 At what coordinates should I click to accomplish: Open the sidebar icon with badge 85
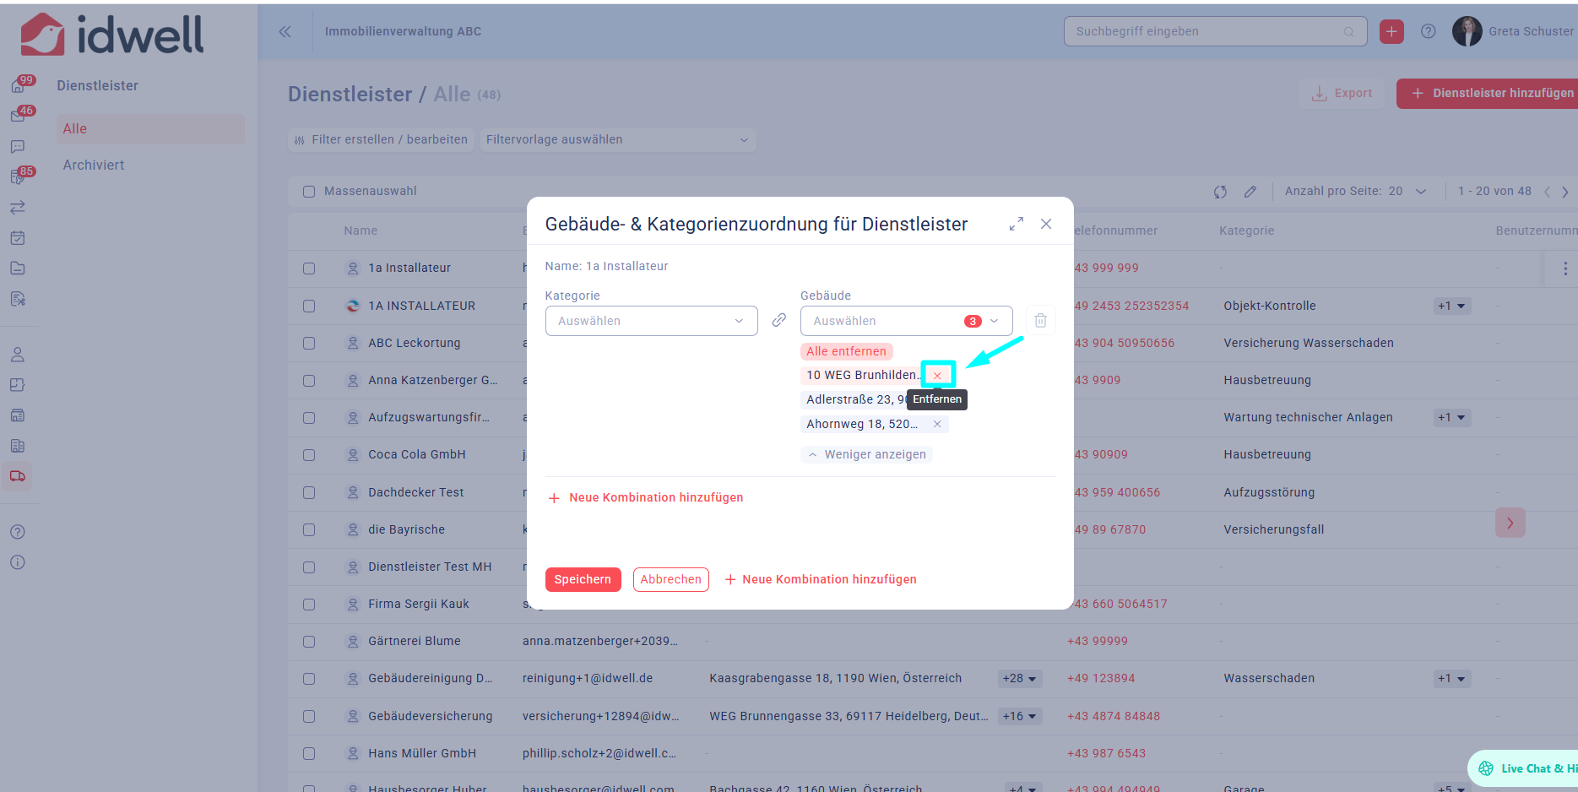pos(18,176)
